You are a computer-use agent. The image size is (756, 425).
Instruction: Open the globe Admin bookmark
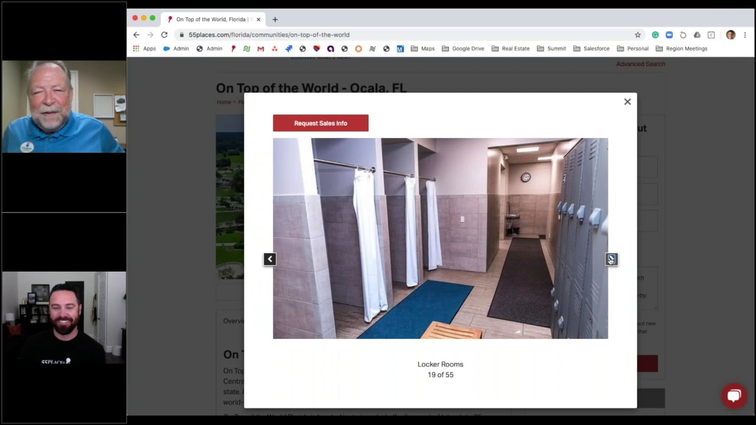209,48
